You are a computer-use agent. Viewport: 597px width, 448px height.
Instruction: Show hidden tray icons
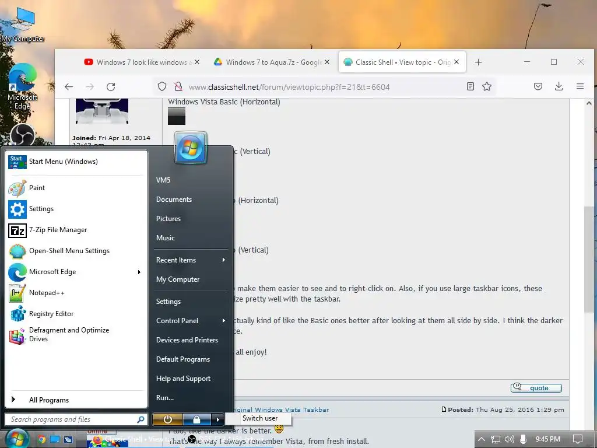[482, 439]
